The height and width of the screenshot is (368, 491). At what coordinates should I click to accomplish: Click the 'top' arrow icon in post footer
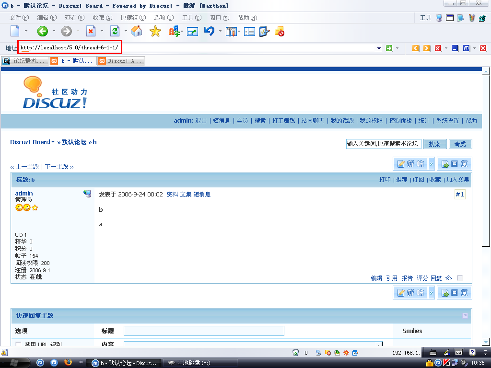pyautogui.click(x=449, y=278)
